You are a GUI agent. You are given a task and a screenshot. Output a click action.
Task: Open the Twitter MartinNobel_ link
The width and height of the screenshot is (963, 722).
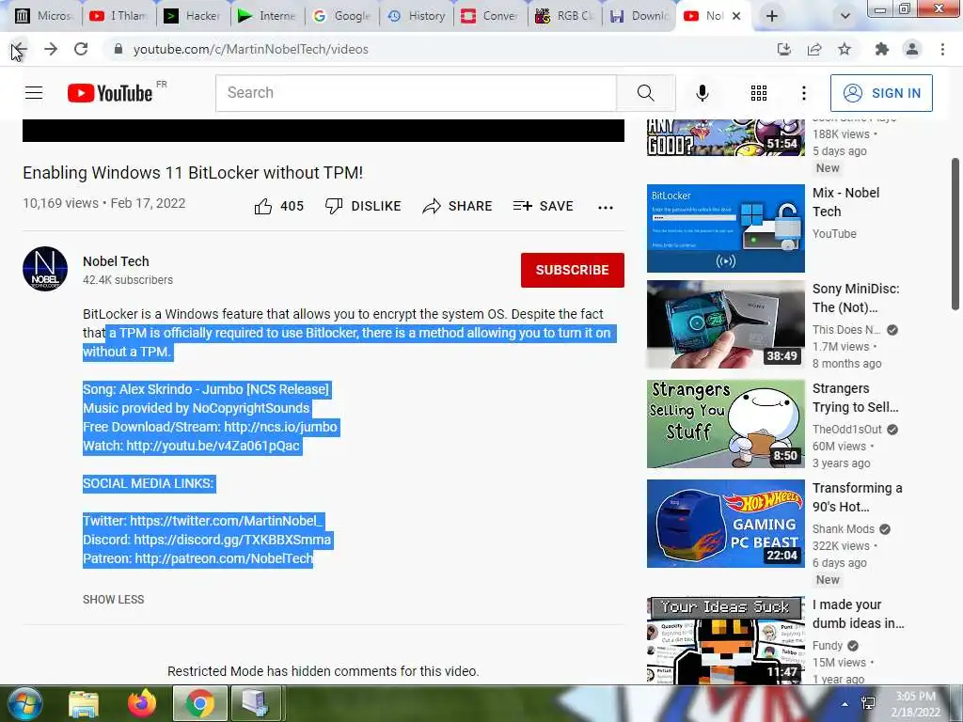tap(226, 521)
